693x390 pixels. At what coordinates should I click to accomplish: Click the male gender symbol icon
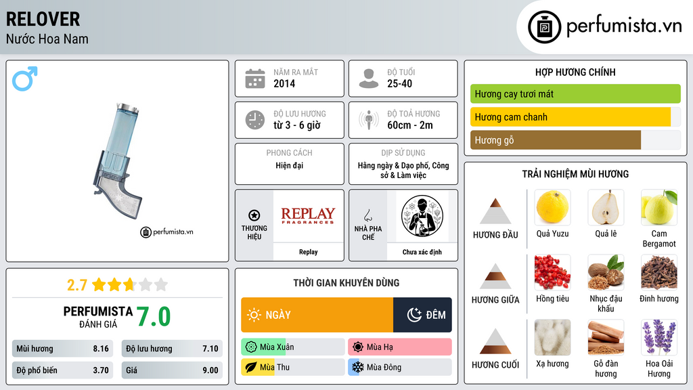click(x=25, y=79)
